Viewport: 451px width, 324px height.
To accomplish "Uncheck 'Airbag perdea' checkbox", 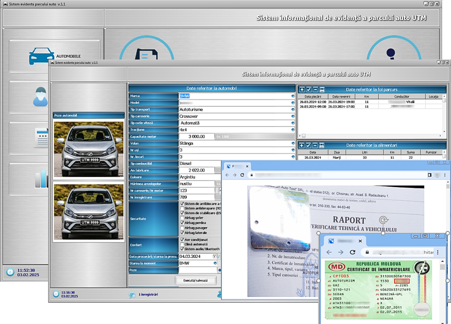I will [x=182, y=222].
